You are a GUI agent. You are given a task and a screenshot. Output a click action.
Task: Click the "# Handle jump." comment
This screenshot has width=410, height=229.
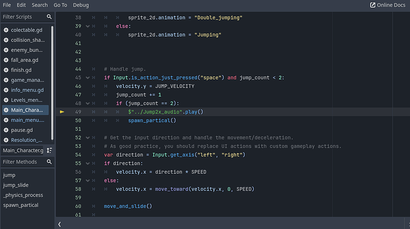(x=125, y=69)
